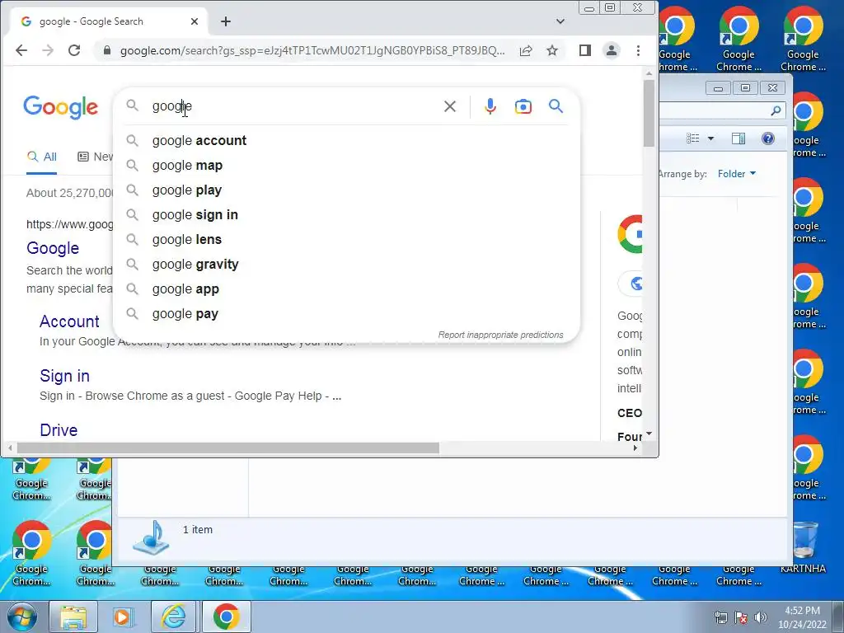Select the suggestion google app
The width and height of the screenshot is (844, 633).
[347, 289]
